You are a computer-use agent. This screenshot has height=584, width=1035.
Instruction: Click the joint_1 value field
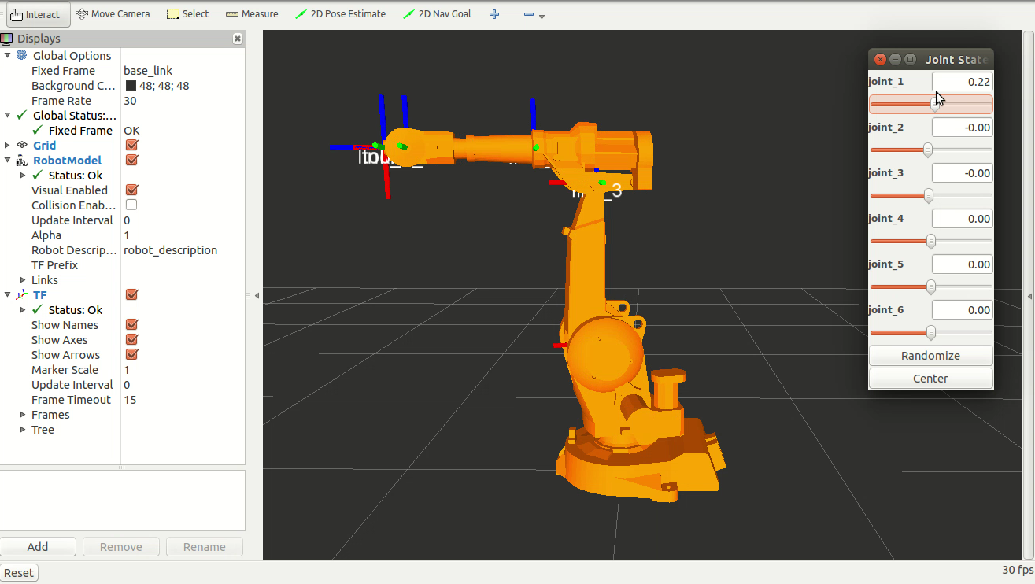coord(962,82)
